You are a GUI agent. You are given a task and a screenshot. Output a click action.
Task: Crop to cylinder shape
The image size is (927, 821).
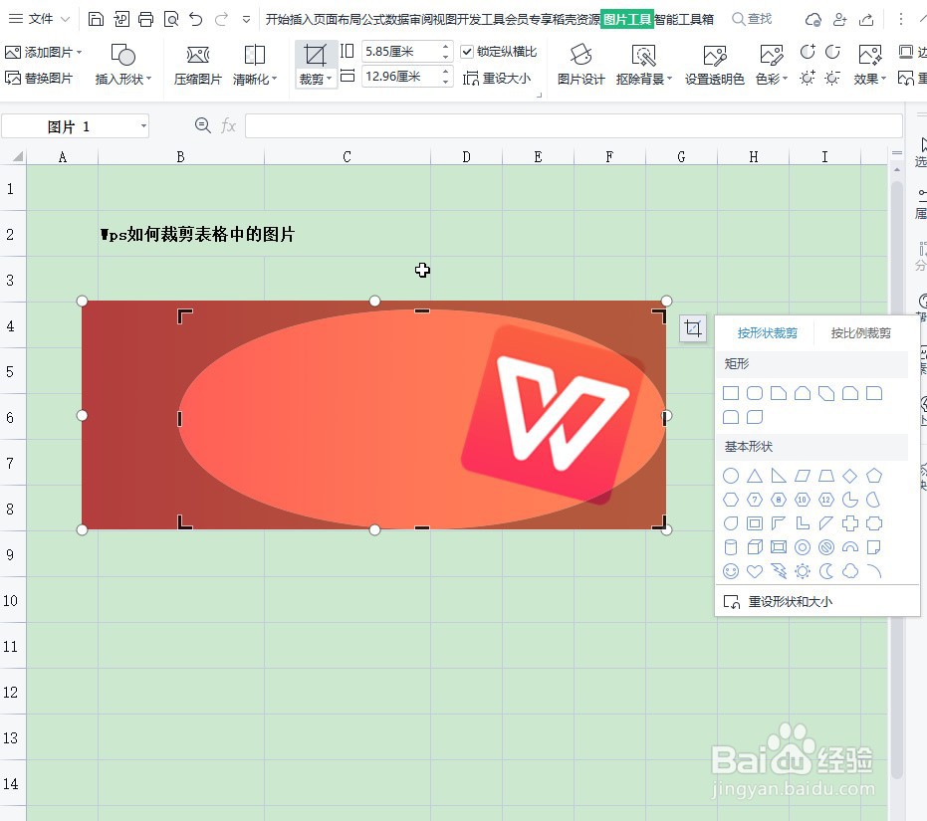(x=731, y=547)
